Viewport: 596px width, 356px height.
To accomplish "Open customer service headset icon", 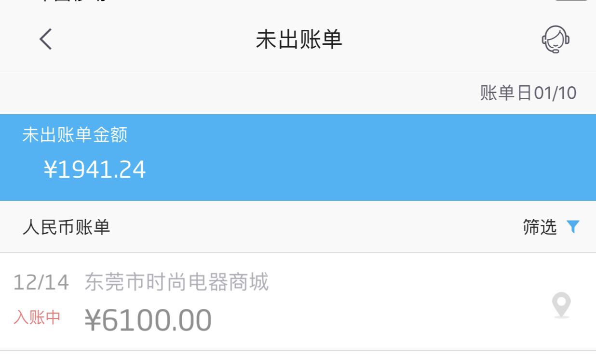I will click(x=555, y=39).
